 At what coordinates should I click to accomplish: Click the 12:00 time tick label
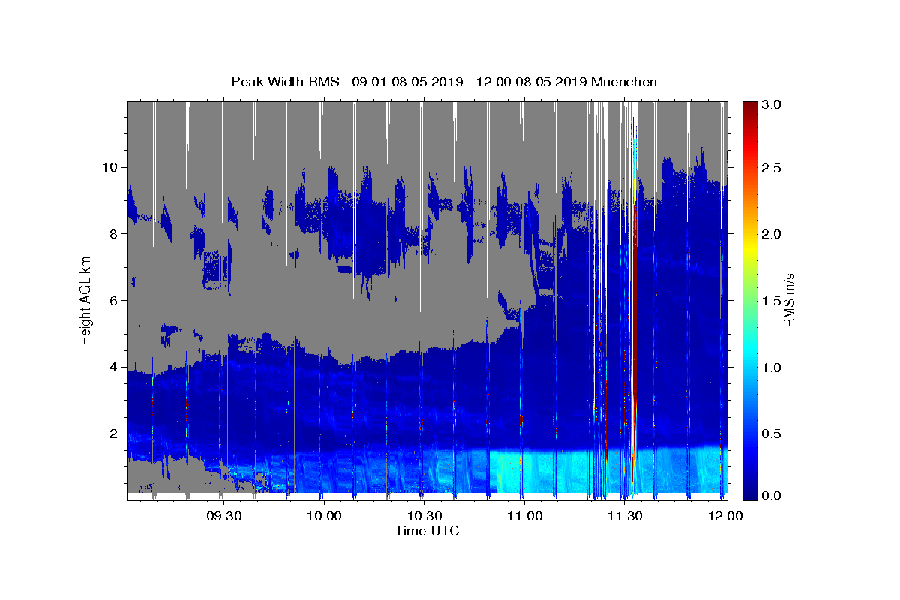click(x=724, y=517)
